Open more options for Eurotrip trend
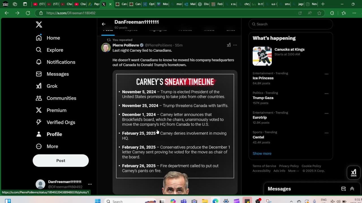The image size is (362, 203). 326,113
